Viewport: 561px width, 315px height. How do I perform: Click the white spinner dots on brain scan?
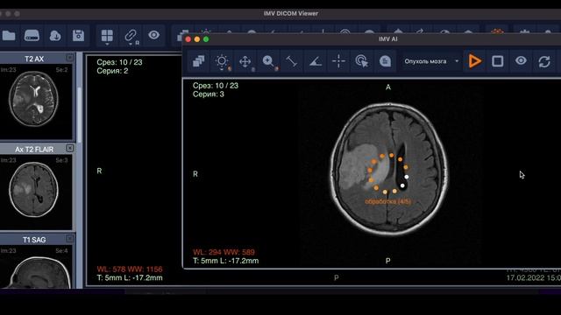[x=404, y=181]
